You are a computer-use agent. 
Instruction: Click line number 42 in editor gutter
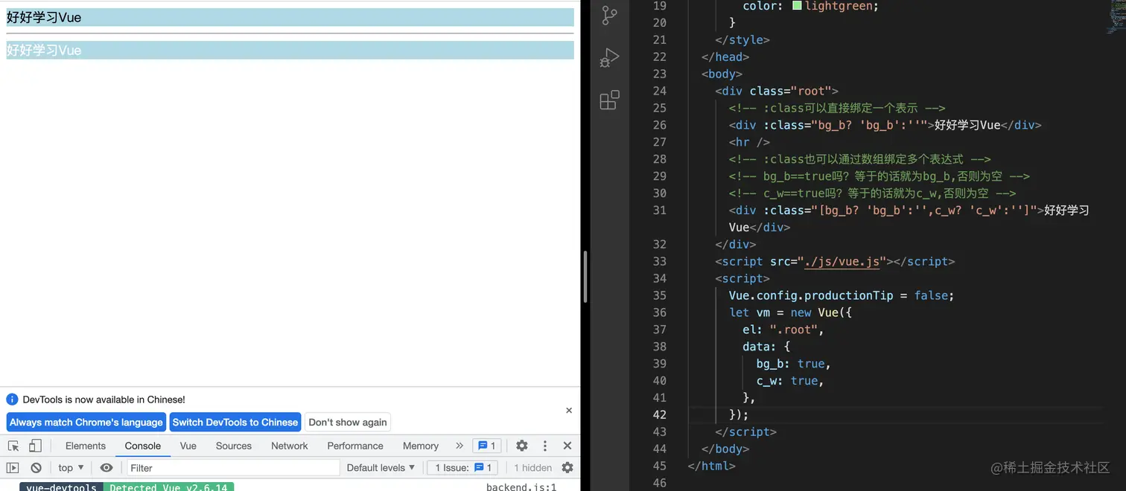point(659,414)
